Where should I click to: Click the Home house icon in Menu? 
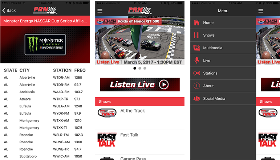click(x=196, y=22)
